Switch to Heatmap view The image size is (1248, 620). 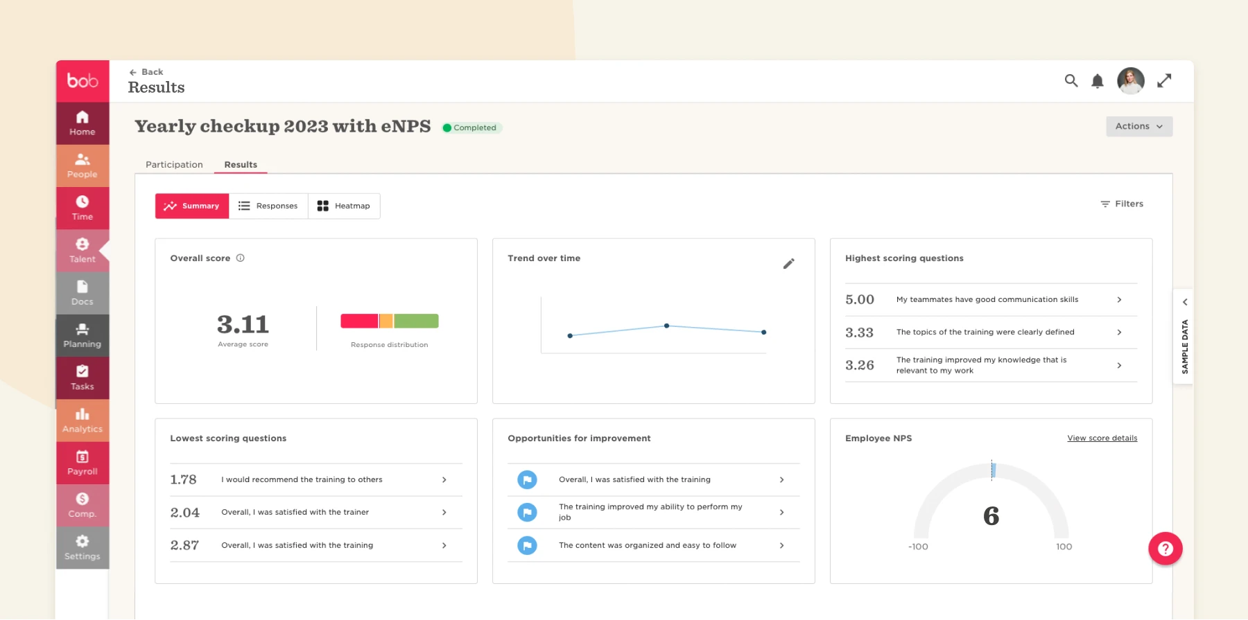344,206
